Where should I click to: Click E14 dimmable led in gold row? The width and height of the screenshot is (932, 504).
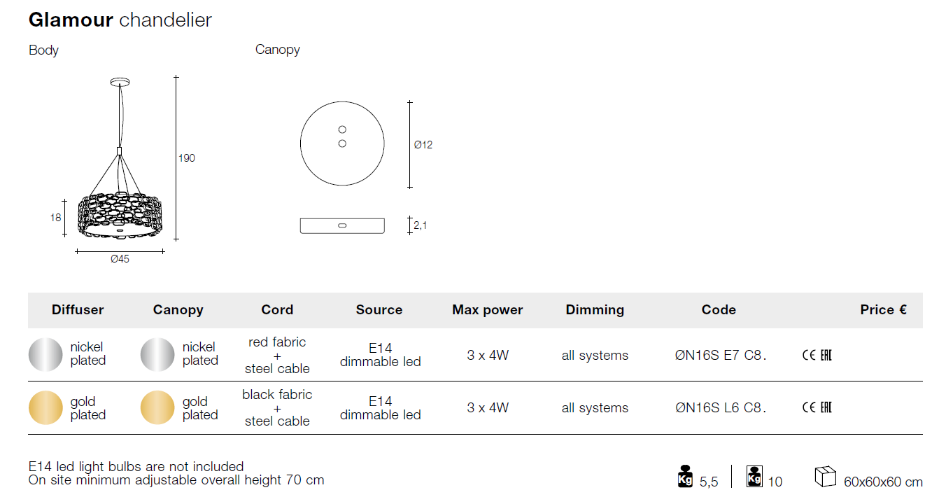click(x=381, y=407)
